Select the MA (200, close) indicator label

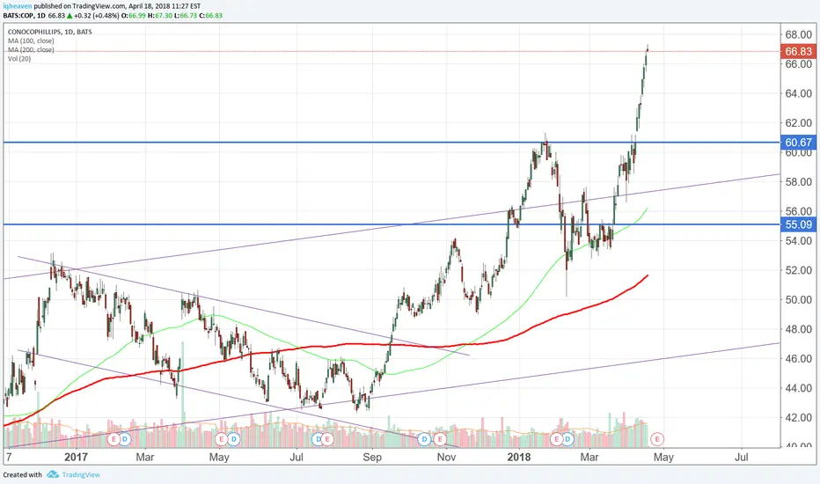pyautogui.click(x=30, y=49)
